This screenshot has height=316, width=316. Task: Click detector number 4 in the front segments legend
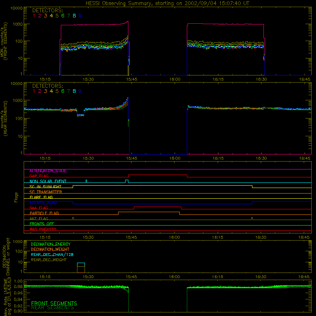coord(51,16)
